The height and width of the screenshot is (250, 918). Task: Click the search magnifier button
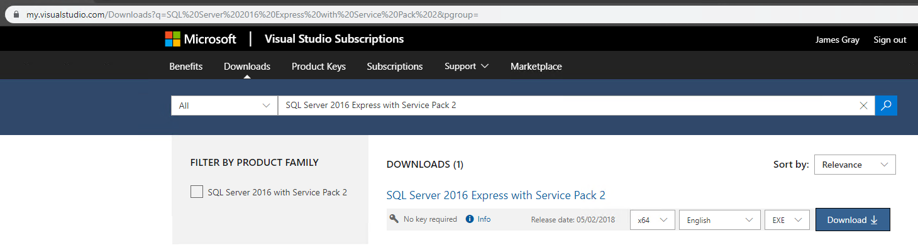[x=886, y=106]
